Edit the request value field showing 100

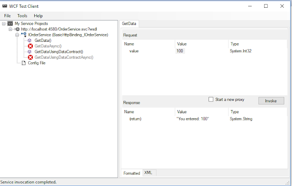[x=180, y=51]
